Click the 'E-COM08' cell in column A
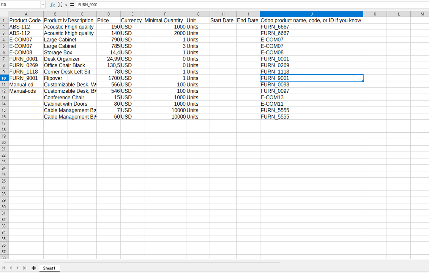 click(26, 52)
